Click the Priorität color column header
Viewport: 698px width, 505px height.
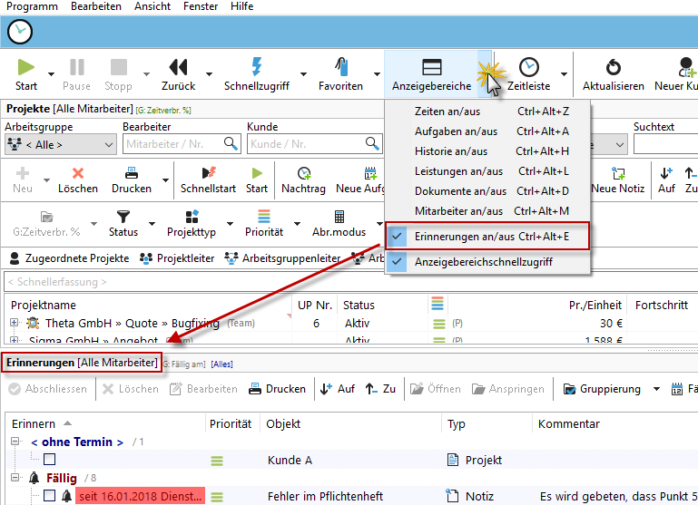tap(437, 306)
